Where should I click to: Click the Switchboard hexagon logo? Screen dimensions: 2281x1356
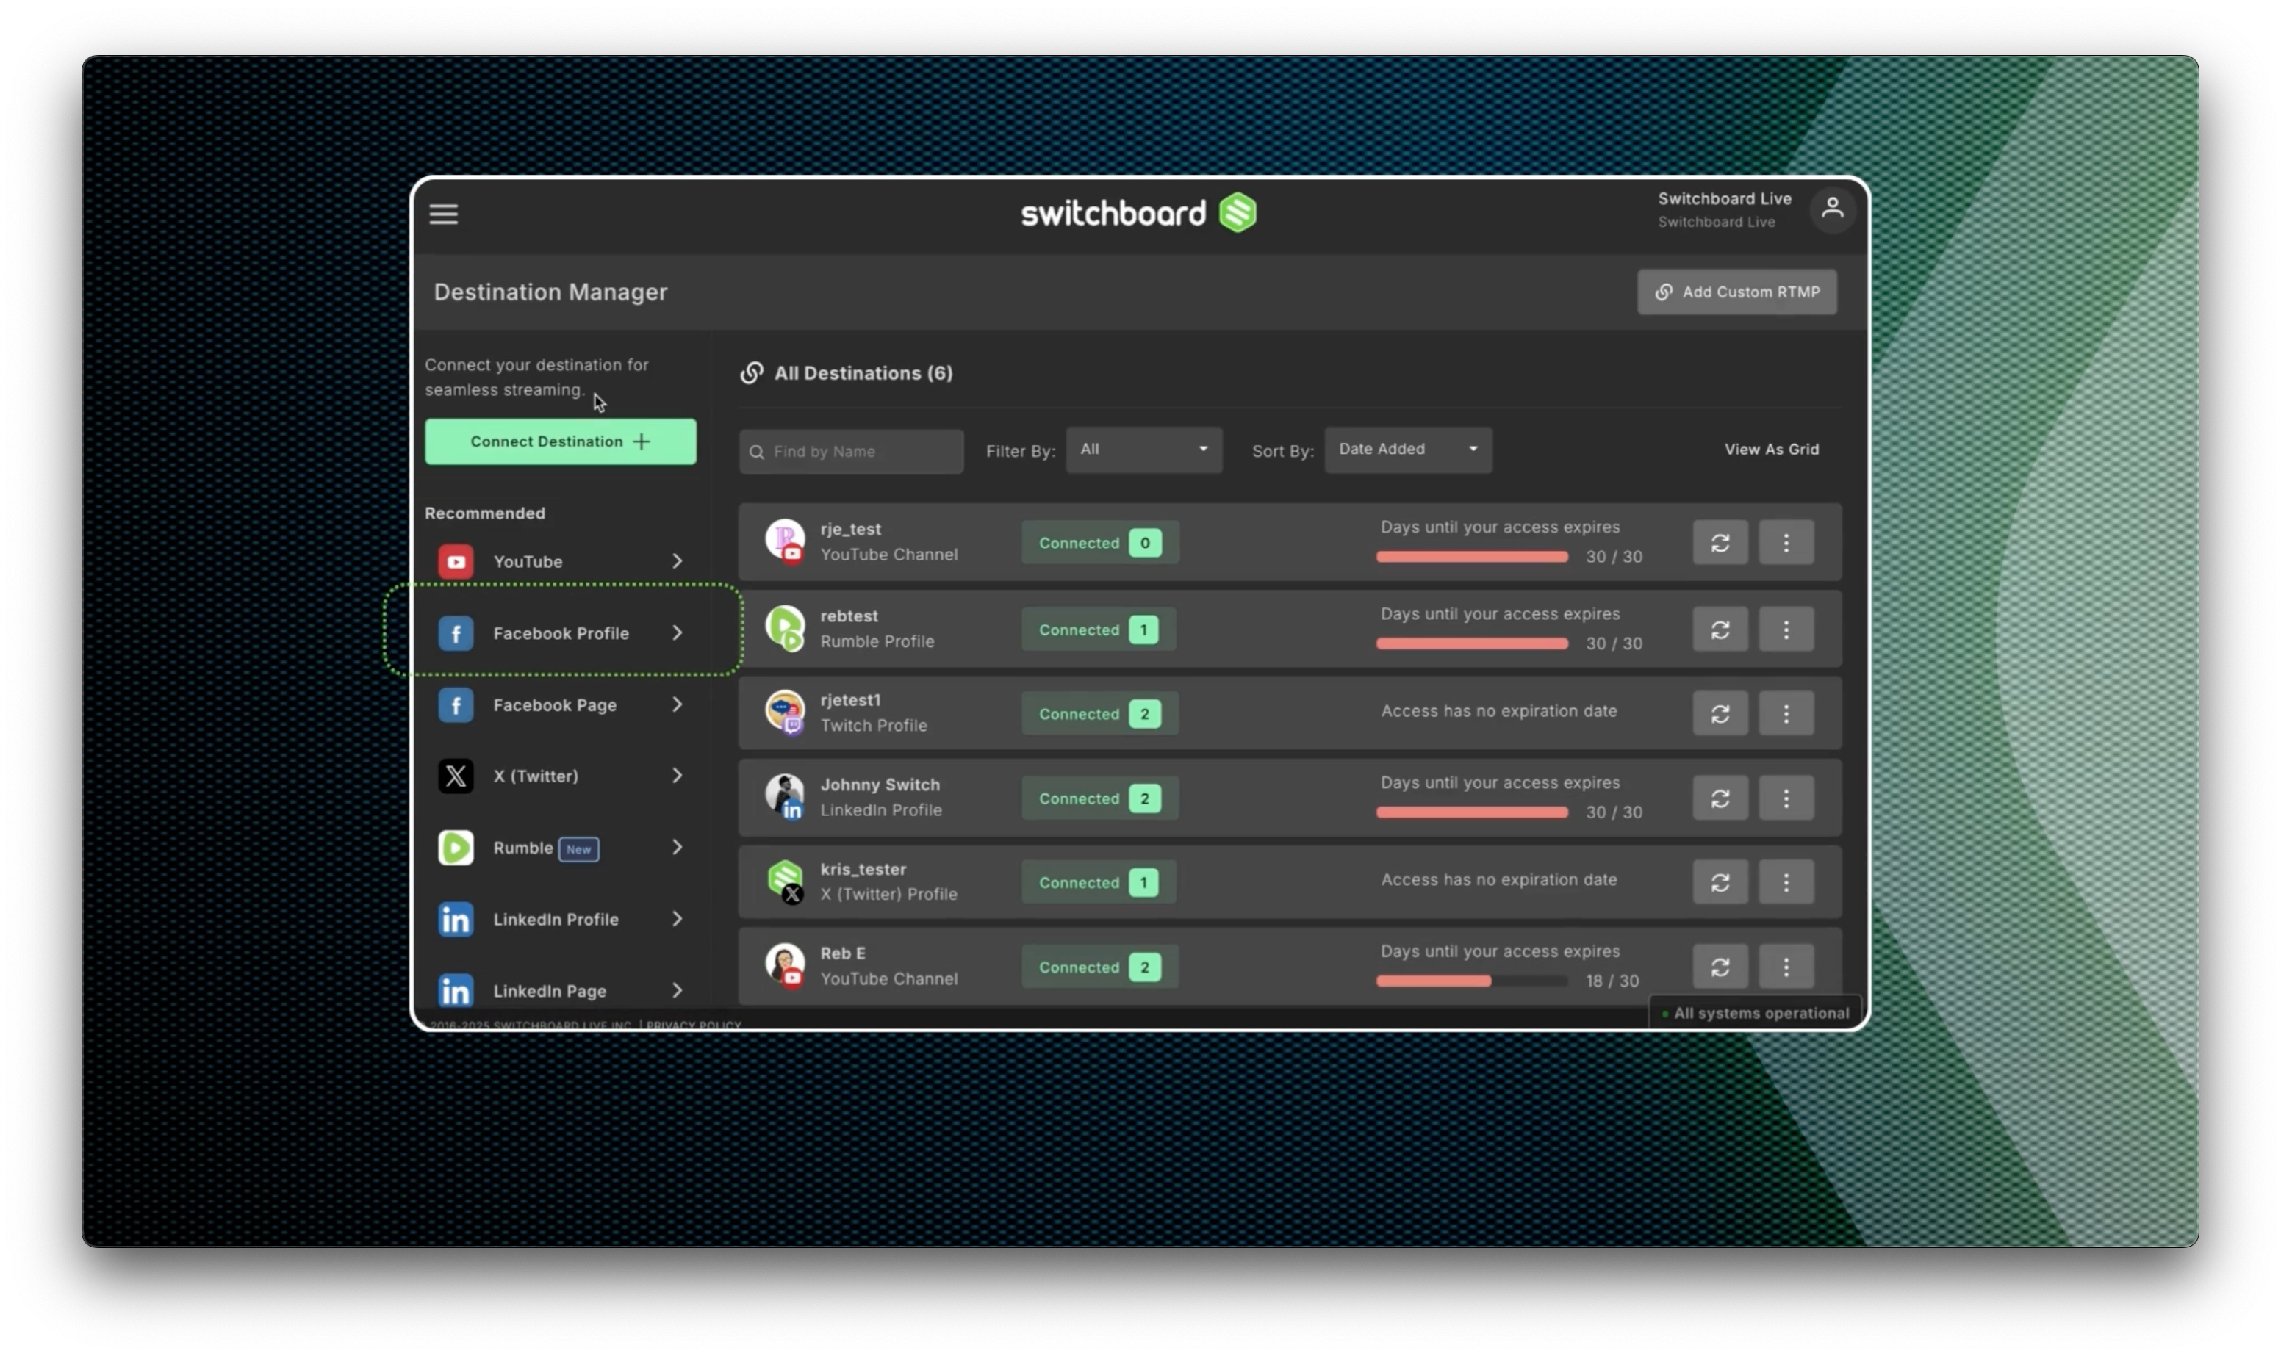[x=1238, y=213]
